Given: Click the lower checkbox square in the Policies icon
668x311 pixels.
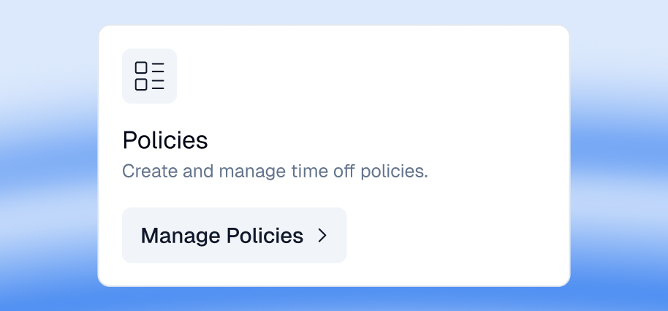Looking at the screenshot, I should point(141,85).
